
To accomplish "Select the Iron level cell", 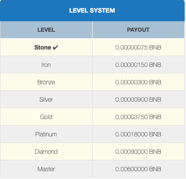I will (46, 65).
